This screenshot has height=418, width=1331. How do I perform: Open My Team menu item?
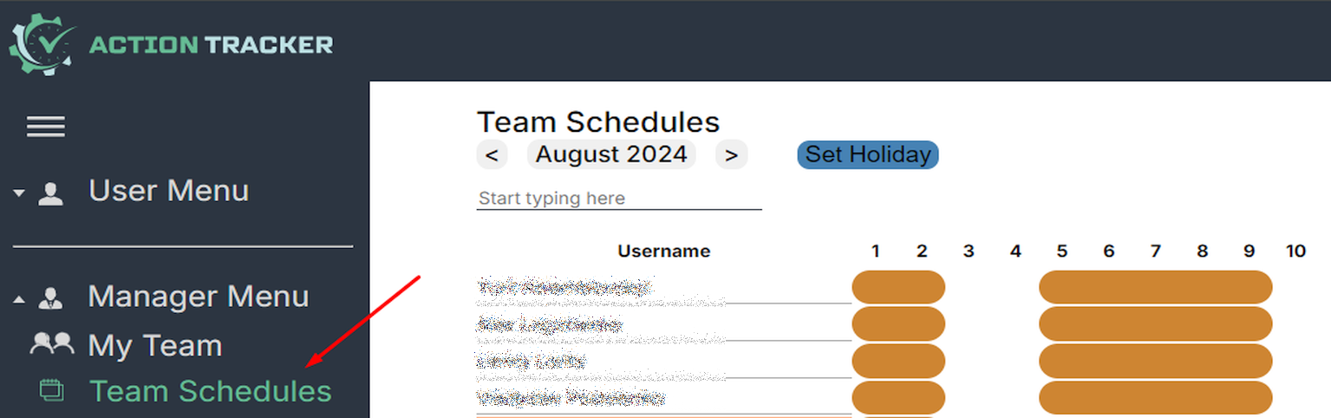(x=155, y=345)
